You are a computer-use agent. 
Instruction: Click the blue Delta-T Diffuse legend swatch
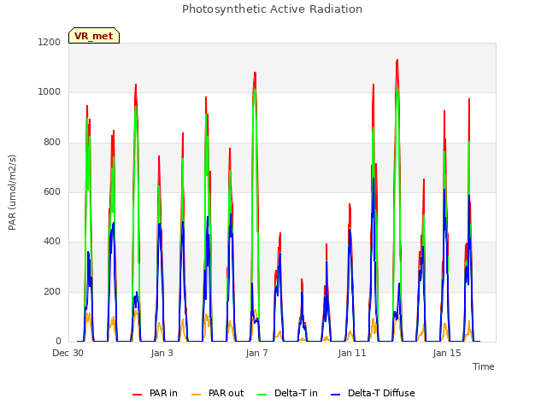click(x=335, y=395)
